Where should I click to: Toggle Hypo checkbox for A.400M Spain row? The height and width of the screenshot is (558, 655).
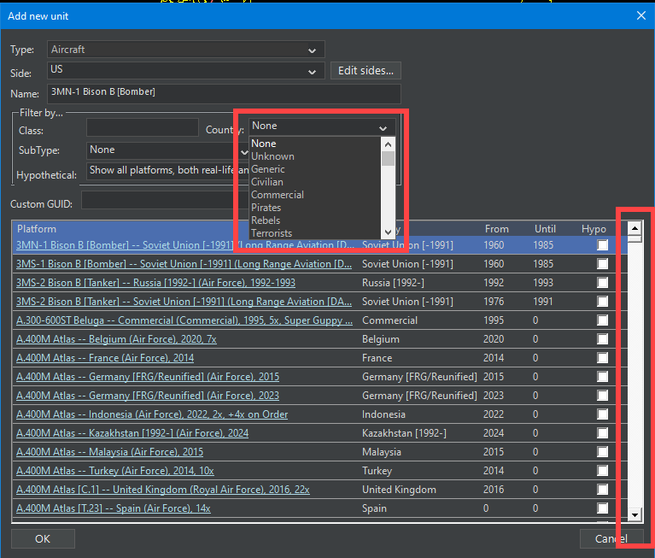click(602, 508)
